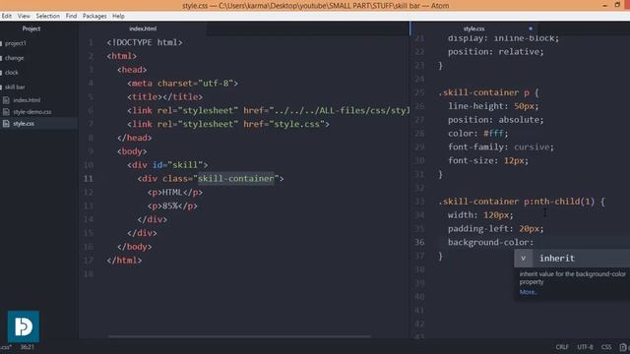Click the icon right of CSS in status bar
630x354 pixels.
623,347
